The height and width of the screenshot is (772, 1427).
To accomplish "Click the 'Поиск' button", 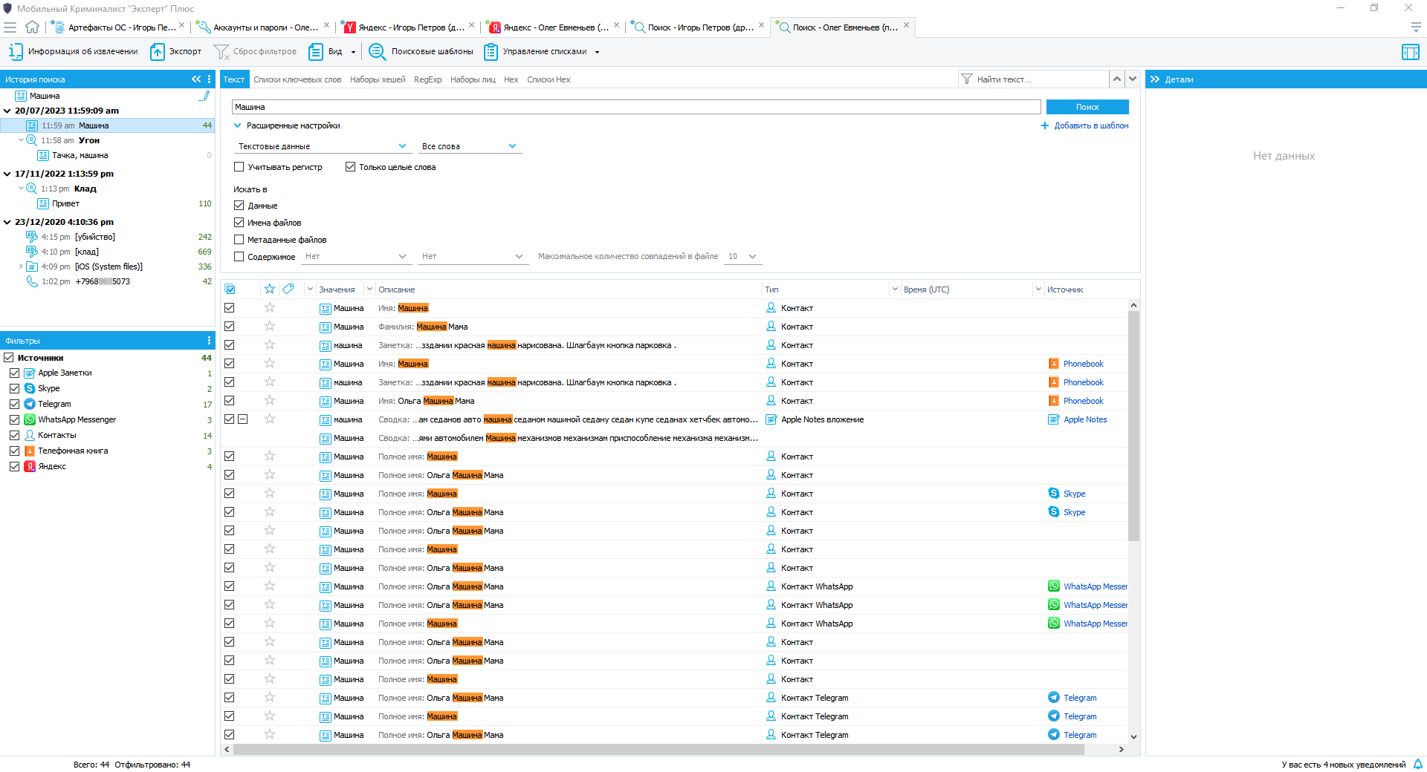I will 1087,107.
